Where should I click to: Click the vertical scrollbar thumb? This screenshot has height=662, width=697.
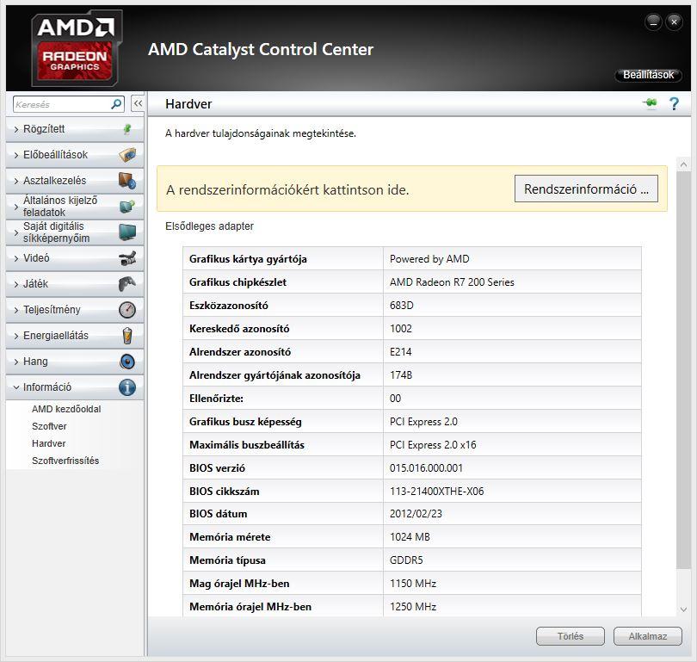coord(684,370)
